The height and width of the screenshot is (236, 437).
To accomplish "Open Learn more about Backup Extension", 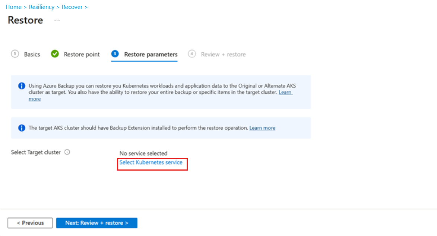I will point(262,127).
